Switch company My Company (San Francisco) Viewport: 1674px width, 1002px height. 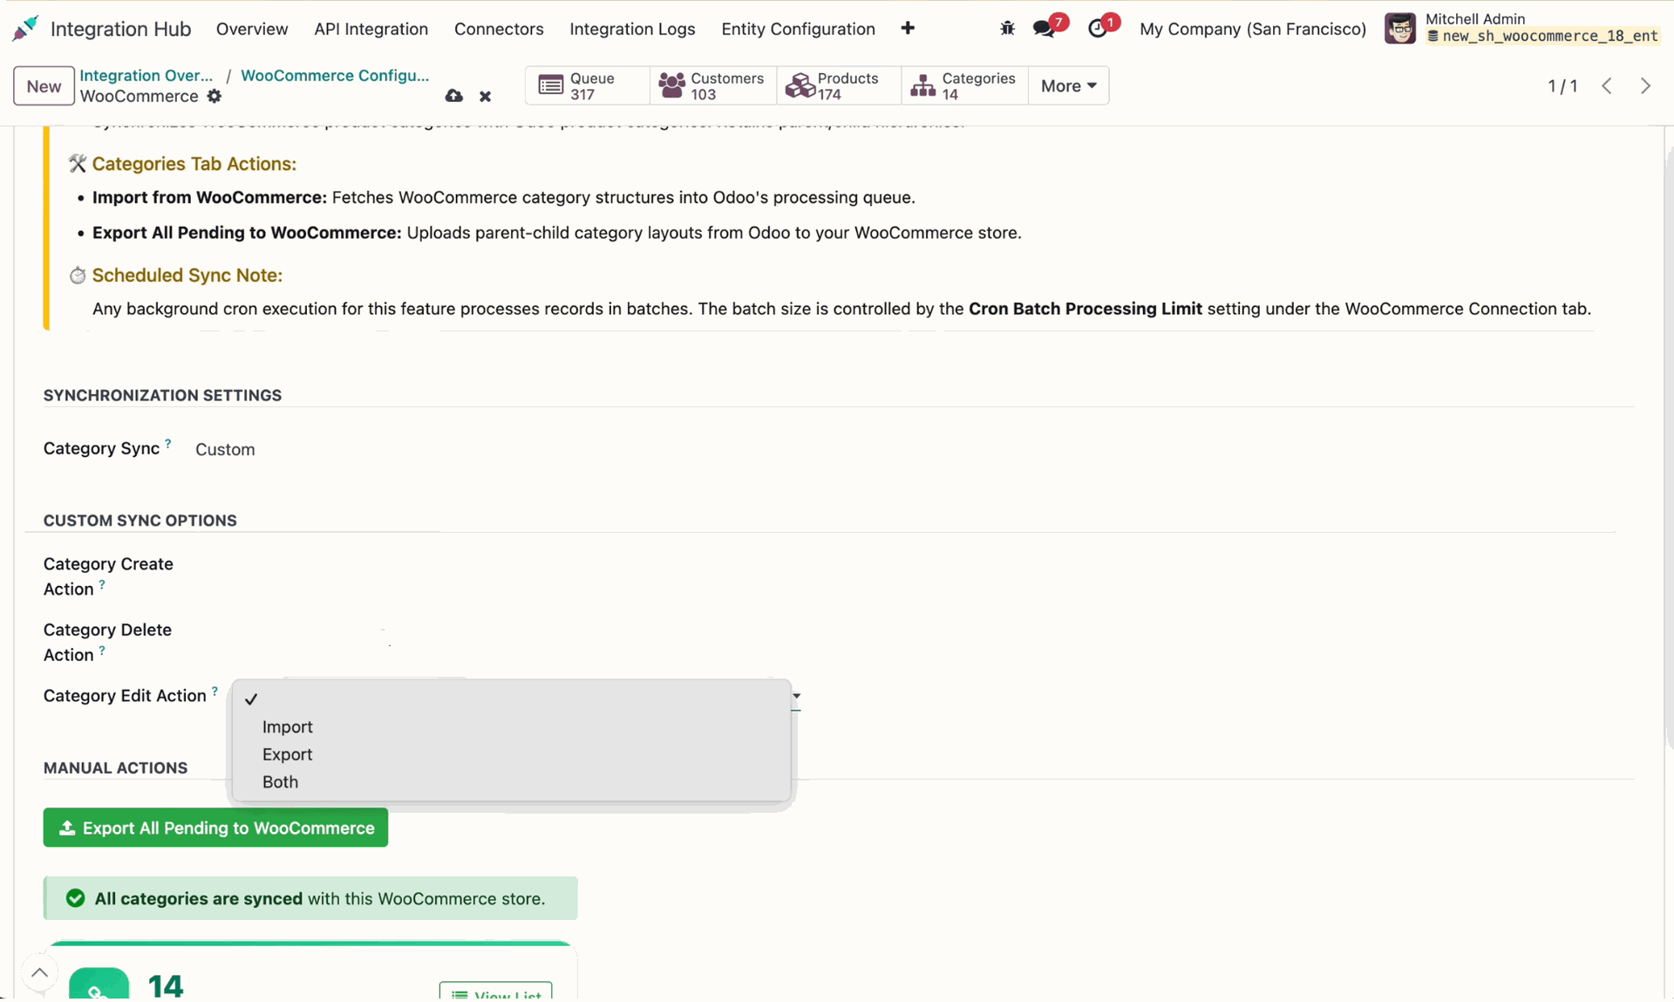click(1253, 29)
